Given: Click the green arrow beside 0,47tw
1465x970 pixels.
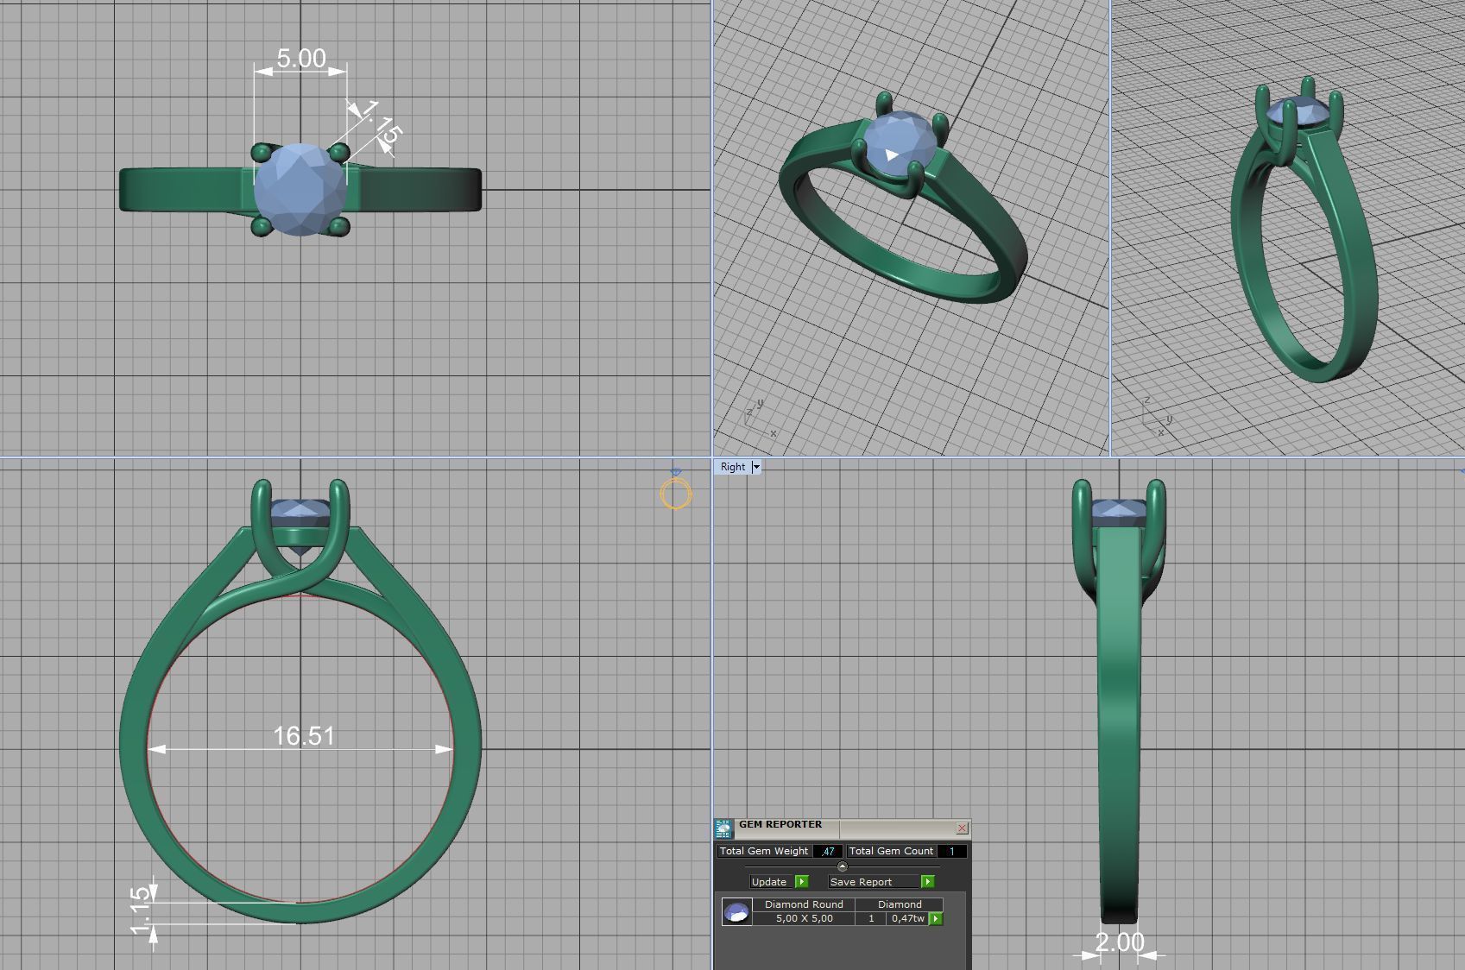Looking at the screenshot, I should pyautogui.click(x=936, y=918).
